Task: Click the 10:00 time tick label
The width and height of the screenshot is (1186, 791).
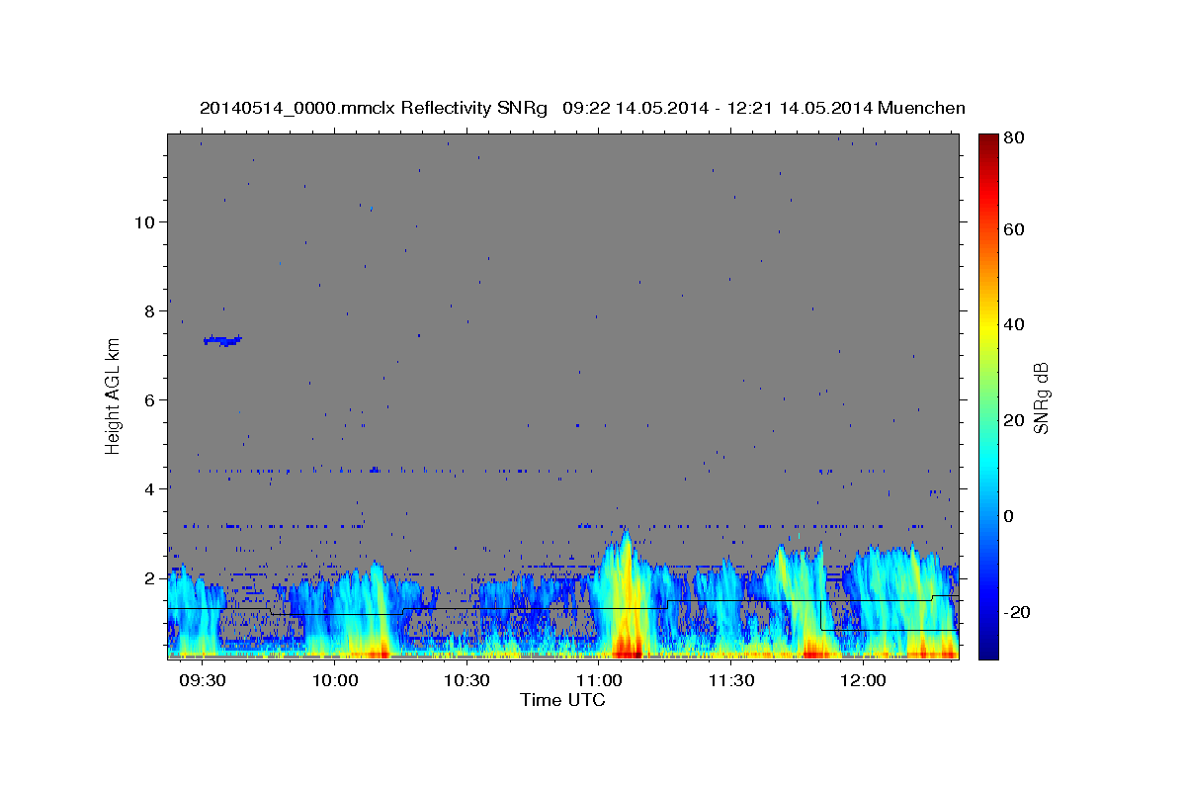Action: [x=335, y=681]
